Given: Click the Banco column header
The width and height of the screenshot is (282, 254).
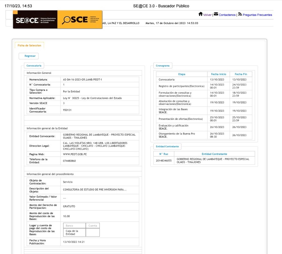Looking at the screenshot, I should click(x=75, y=225).
